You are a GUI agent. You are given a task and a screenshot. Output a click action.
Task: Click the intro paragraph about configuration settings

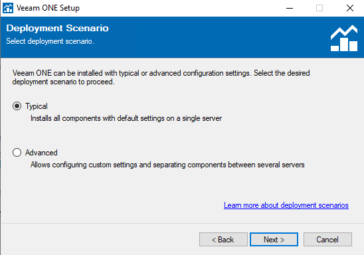pyautogui.click(x=161, y=77)
